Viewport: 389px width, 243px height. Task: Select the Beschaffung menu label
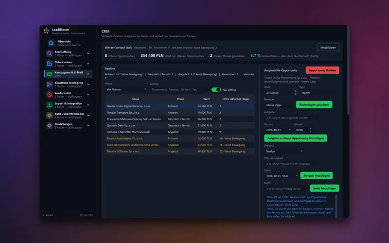coord(63,52)
